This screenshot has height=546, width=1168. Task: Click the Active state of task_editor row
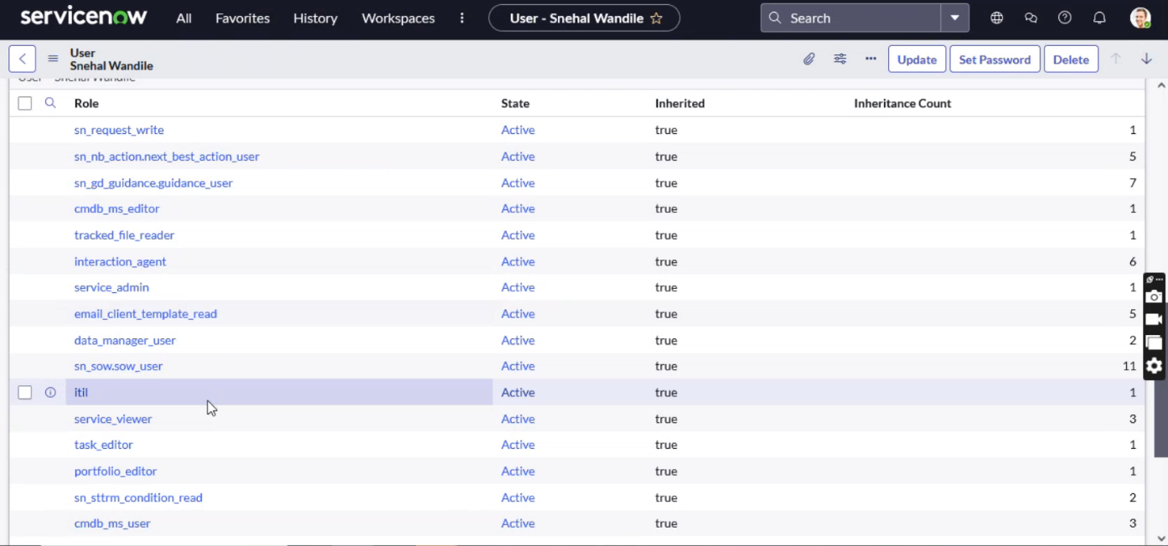pyautogui.click(x=518, y=445)
